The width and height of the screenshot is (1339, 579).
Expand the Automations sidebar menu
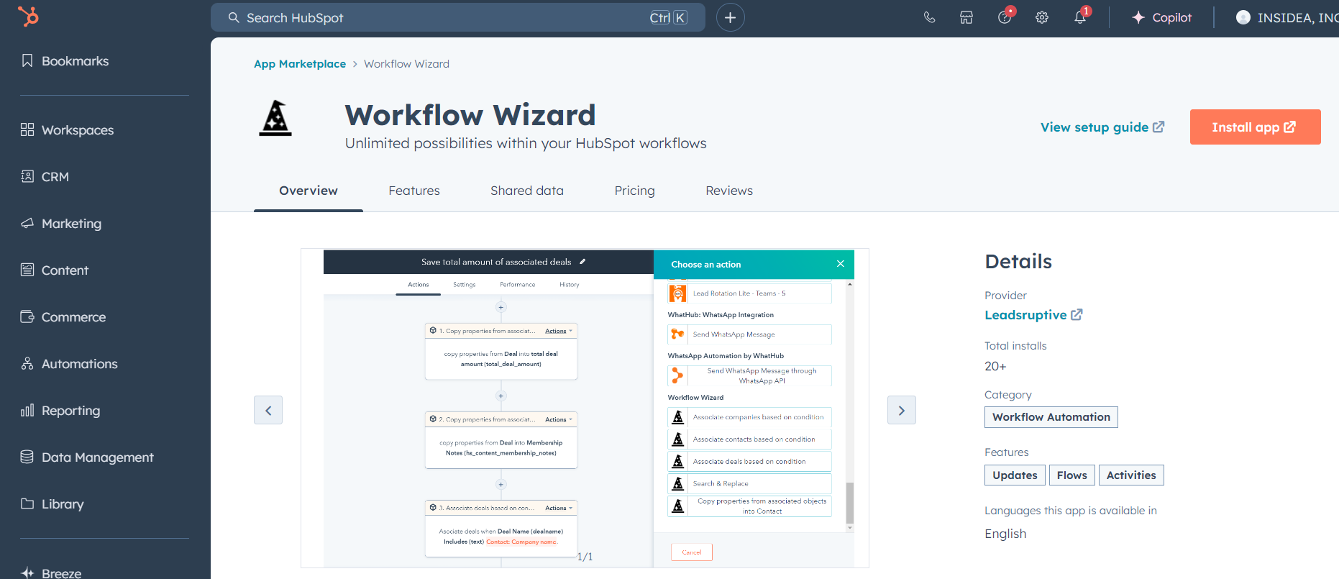click(x=79, y=364)
